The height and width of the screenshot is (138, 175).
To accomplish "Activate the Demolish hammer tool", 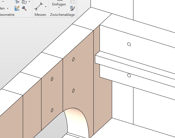I will pyautogui.click(x=24, y=8).
